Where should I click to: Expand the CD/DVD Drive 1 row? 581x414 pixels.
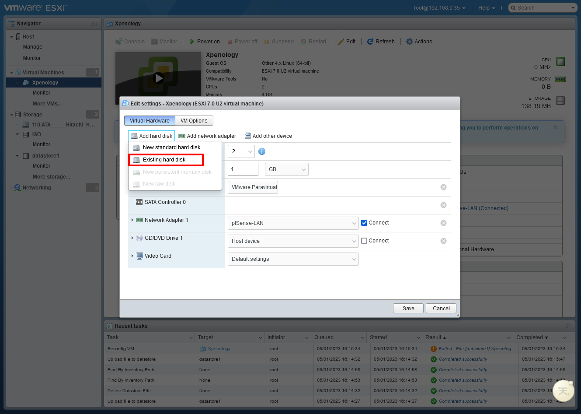[132, 238]
